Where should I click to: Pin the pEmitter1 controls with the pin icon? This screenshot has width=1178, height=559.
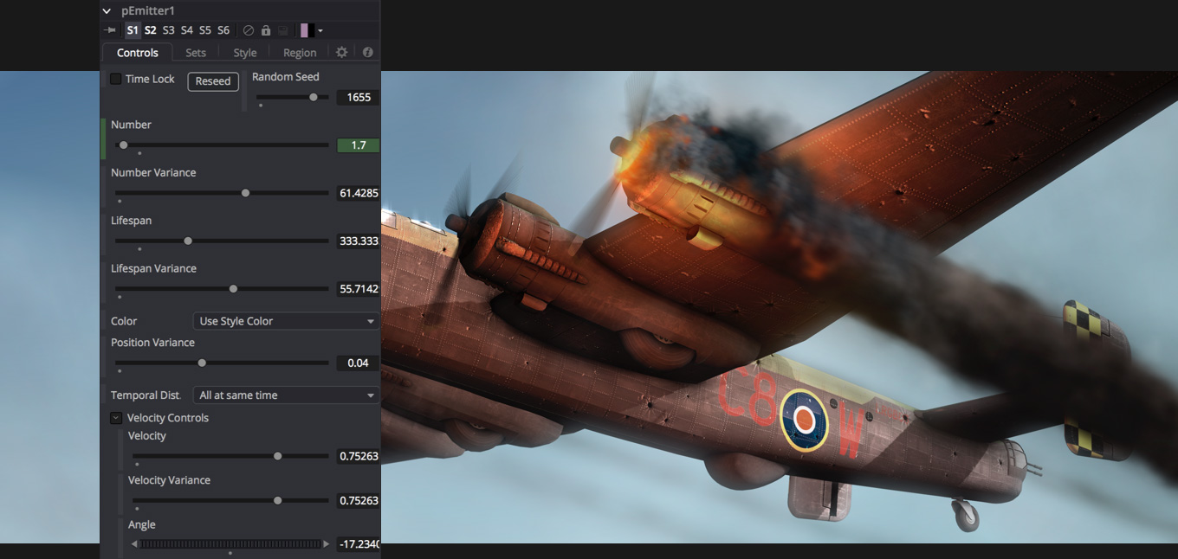click(x=111, y=30)
